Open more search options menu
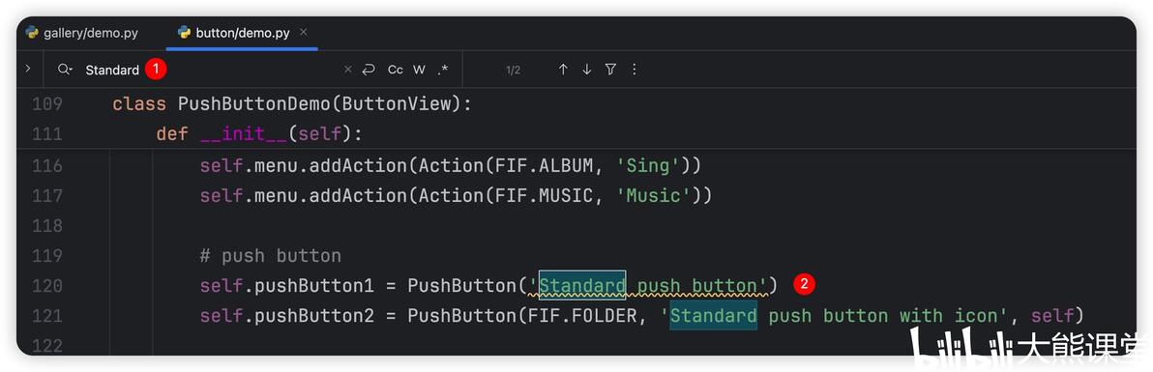Image resolution: width=1153 pixels, height=372 pixels. (x=635, y=70)
